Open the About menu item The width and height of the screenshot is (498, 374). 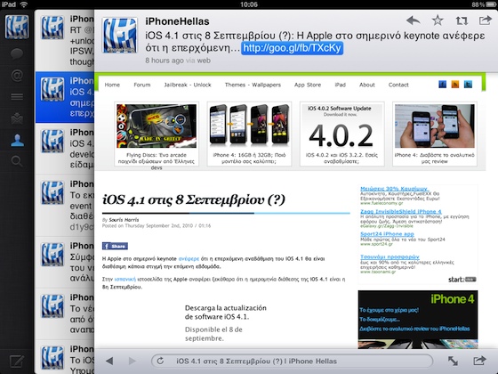[367, 85]
